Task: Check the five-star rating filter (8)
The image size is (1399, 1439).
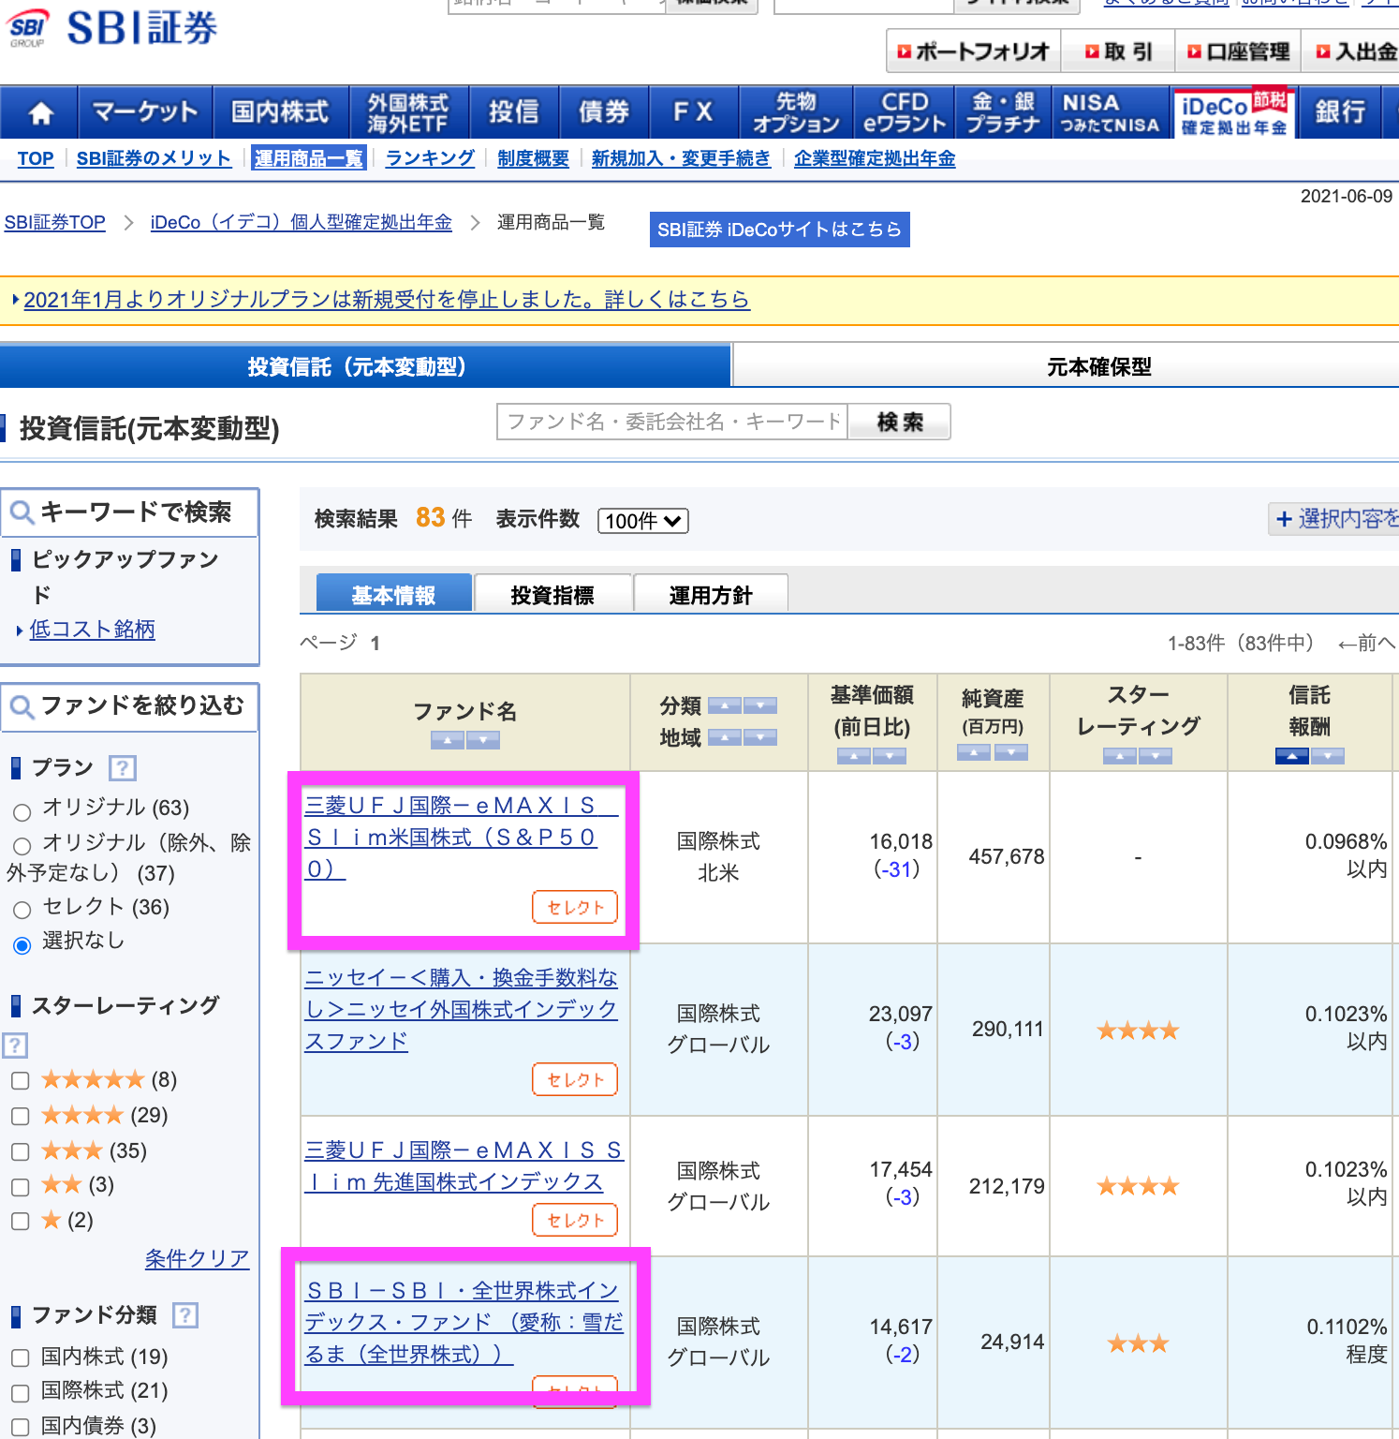Action: click(x=21, y=1081)
